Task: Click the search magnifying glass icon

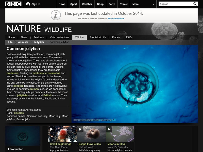Action: (x=195, y=4)
